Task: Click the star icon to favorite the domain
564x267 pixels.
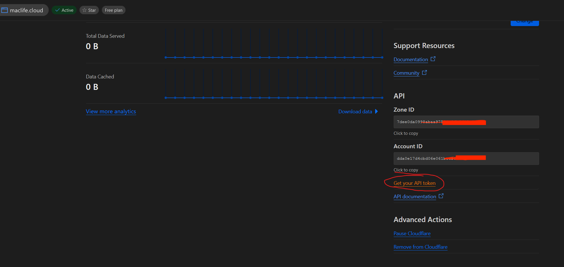Action: pos(84,10)
